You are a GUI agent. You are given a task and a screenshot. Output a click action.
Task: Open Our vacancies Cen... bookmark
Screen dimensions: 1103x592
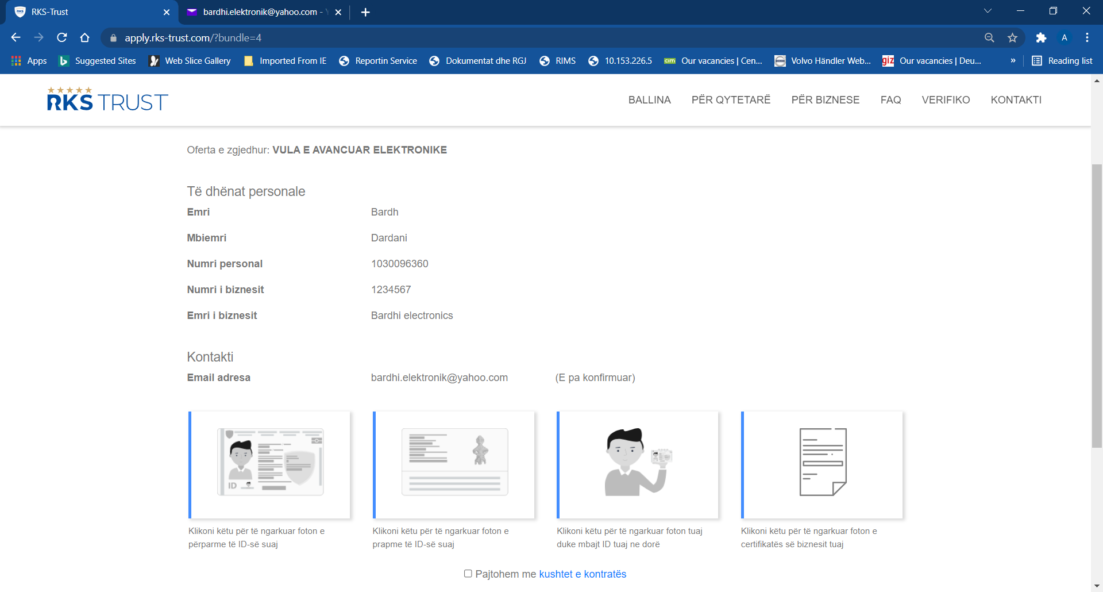coord(714,60)
